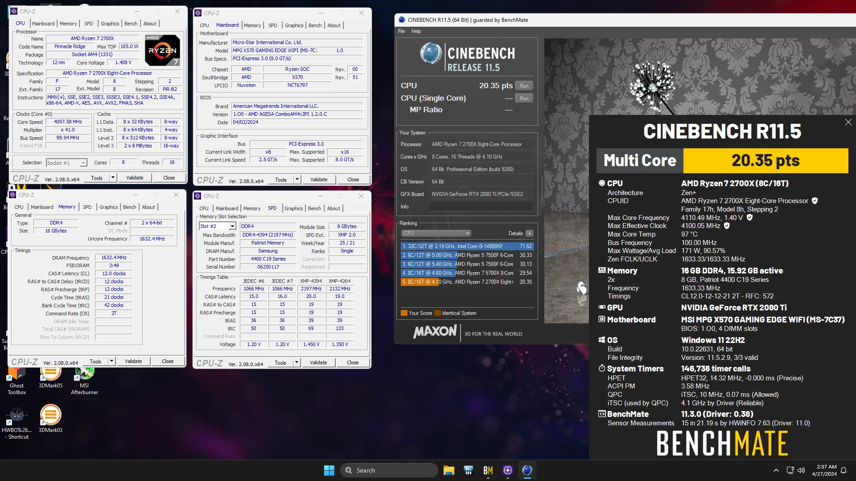Click the CPU-Z title icon of the Mainboard window
Screen dimensions: 856x481
pyautogui.click(x=198, y=13)
